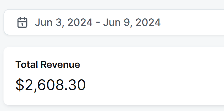This screenshot has height=111, width=224.
Task: Open the date range picker field
Action: point(114,22)
